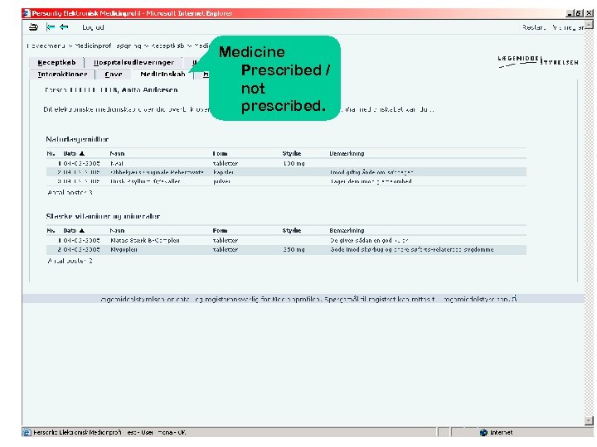Select the 350 mg strength cell
This screenshot has height=447, width=597.
click(294, 250)
